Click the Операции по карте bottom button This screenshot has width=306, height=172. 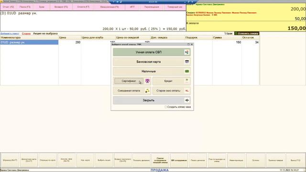click(48, 160)
